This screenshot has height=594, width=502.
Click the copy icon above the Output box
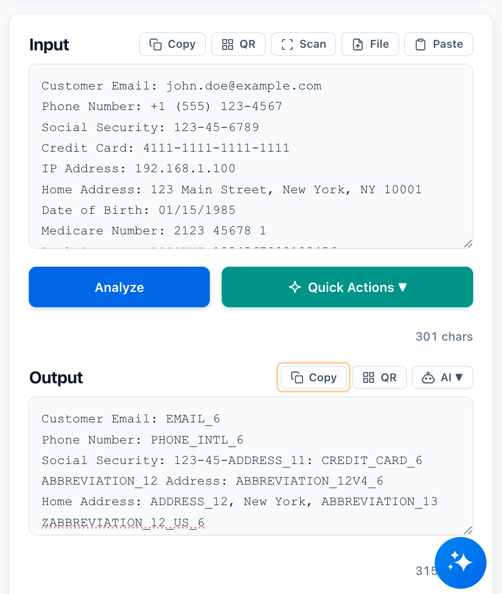coord(297,377)
